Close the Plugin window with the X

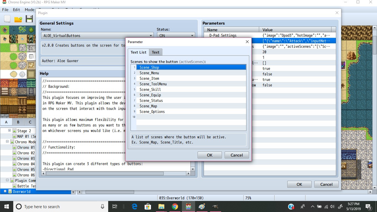pyautogui.click(x=337, y=13)
